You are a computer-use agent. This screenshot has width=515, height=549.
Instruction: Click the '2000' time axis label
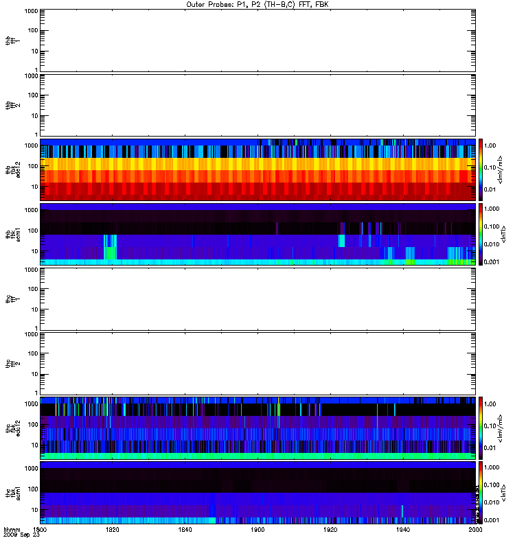point(475,530)
